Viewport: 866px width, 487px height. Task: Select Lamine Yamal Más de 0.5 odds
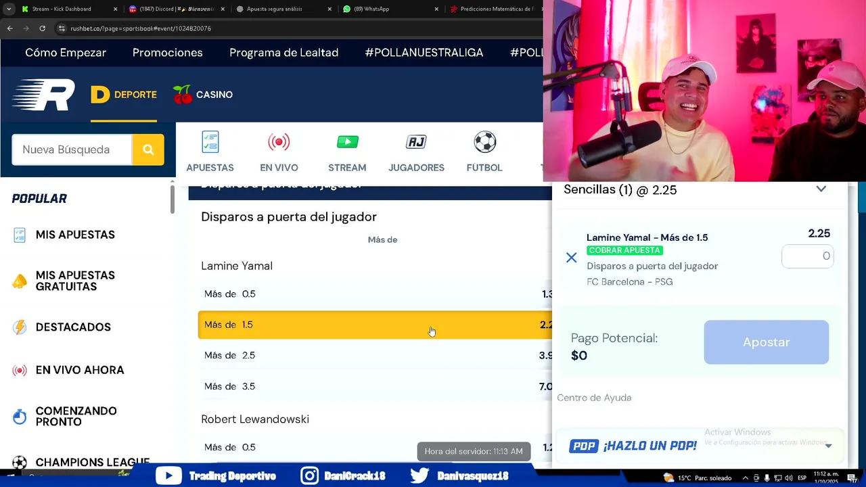376,294
